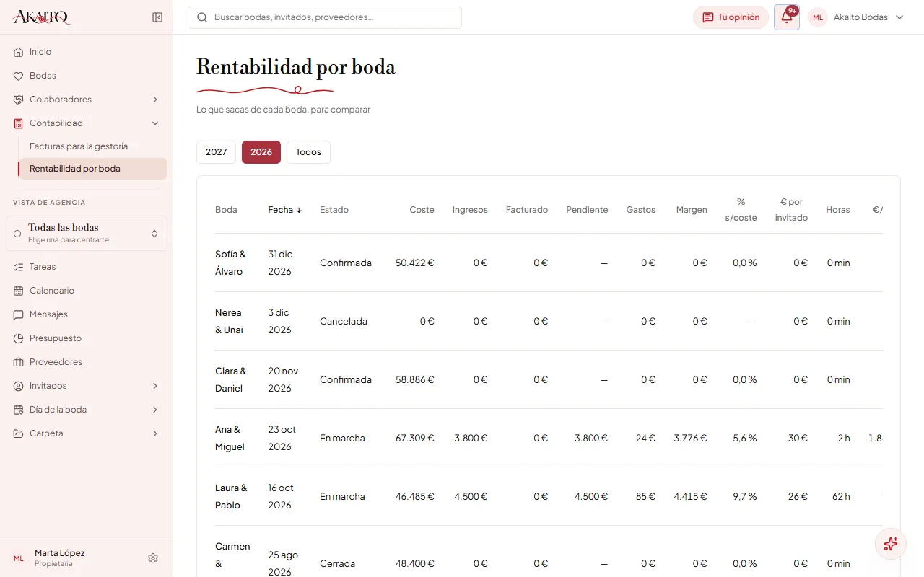Click the € por invitado column header
This screenshot has width=924, height=577.
(x=791, y=210)
